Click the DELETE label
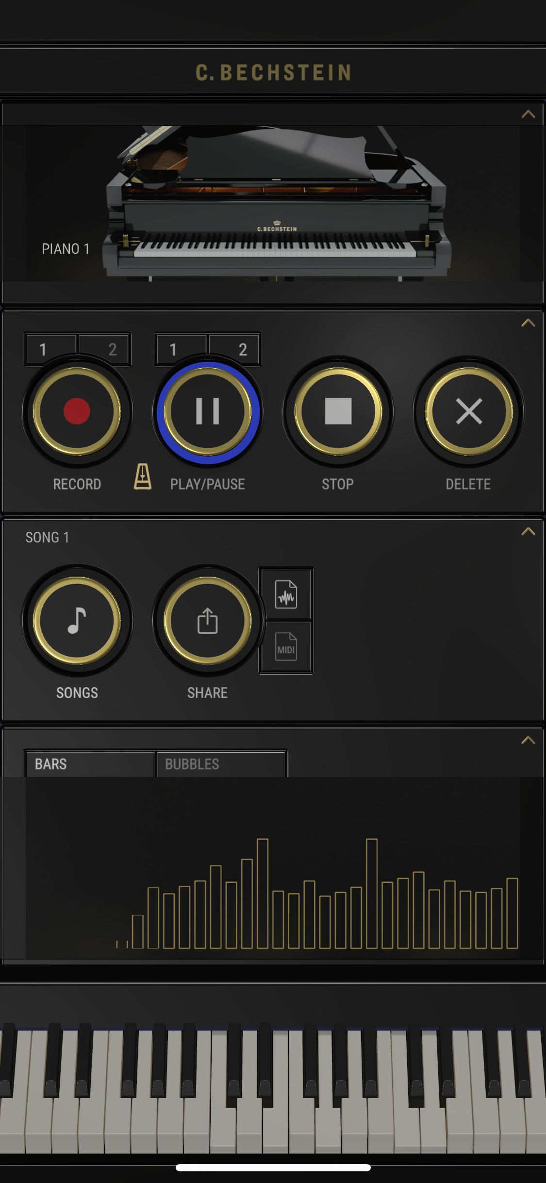Image resolution: width=546 pixels, height=1183 pixels. 468,484
